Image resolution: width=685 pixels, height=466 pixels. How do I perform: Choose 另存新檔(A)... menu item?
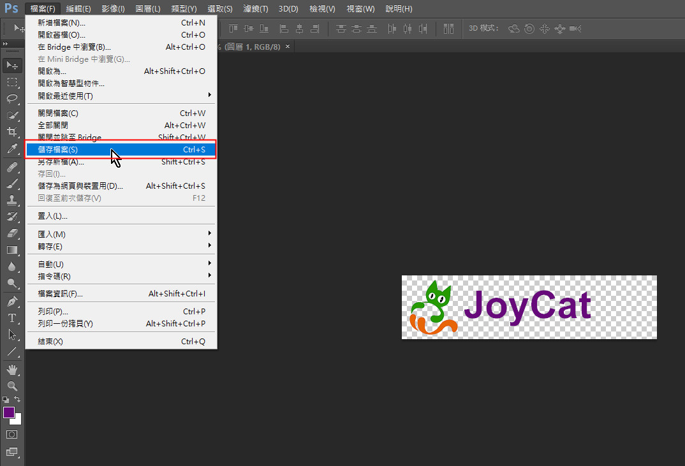tap(121, 162)
